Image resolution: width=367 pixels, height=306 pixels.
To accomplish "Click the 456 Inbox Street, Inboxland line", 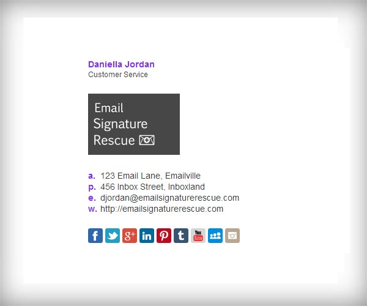I will pos(152,187).
